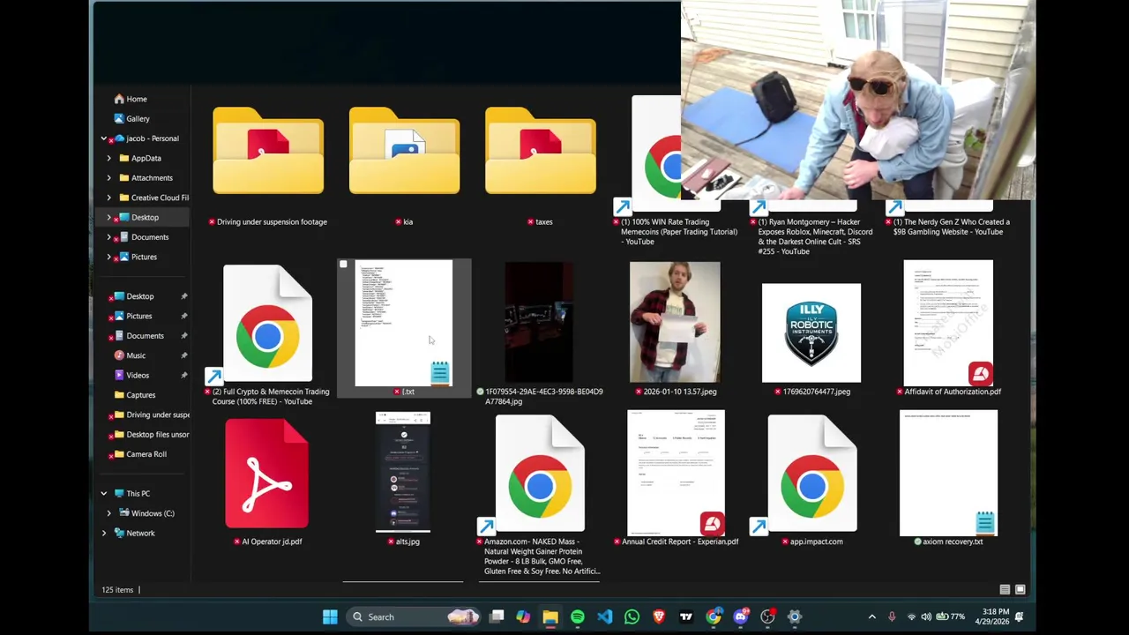The width and height of the screenshot is (1129, 635).
Task: Open Google Chrome from the taskbar
Action: click(x=713, y=617)
